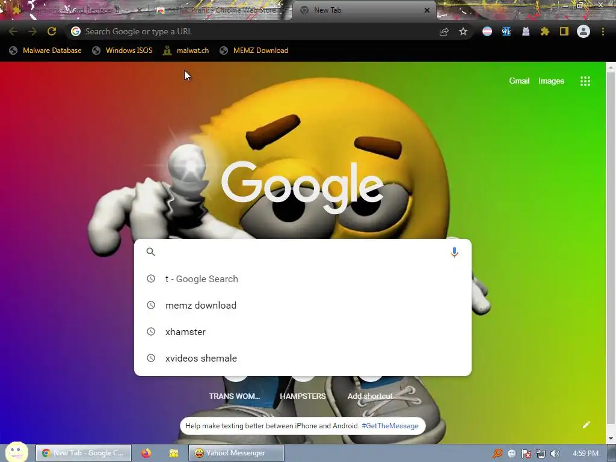Close the New Tab tab

pyautogui.click(x=427, y=10)
